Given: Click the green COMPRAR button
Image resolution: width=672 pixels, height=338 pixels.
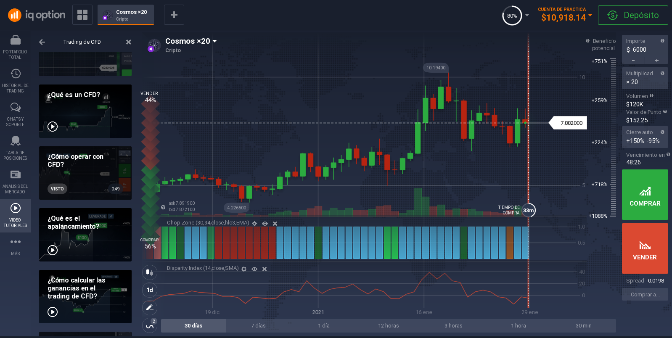Looking at the screenshot, I should (x=645, y=195).
